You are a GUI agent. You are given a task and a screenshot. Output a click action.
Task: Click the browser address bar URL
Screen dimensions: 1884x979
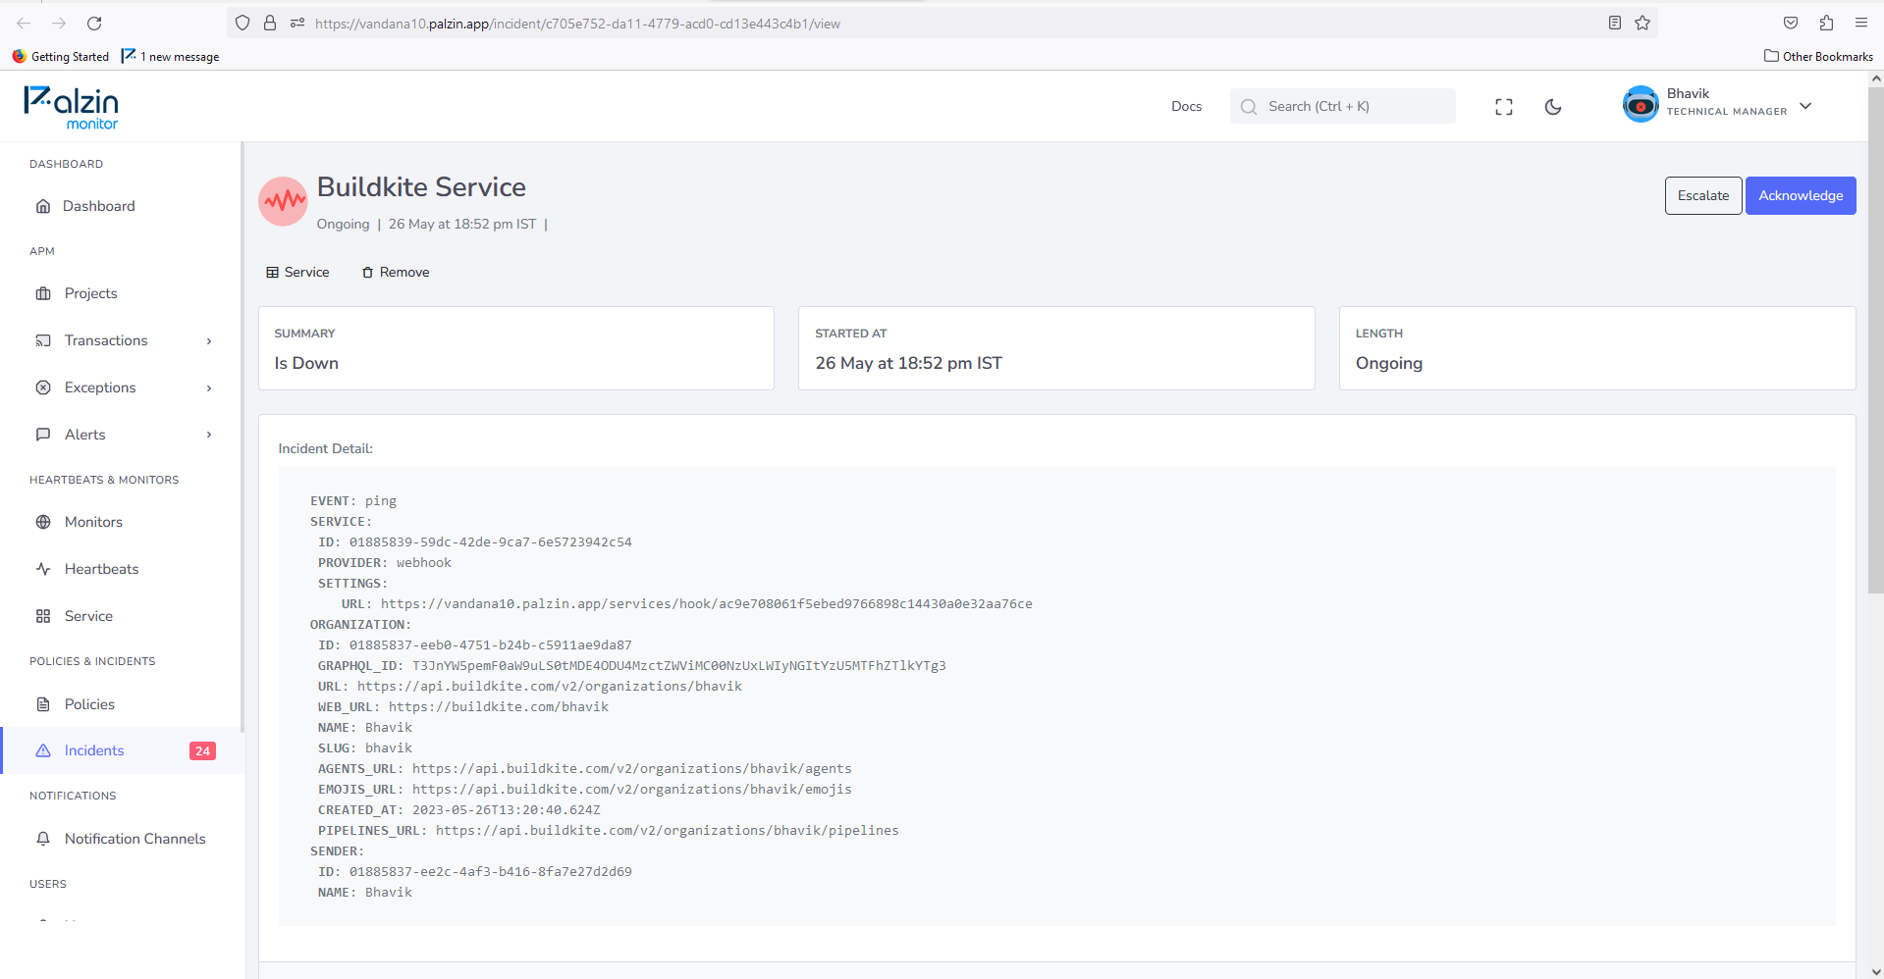(x=577, y=24)
